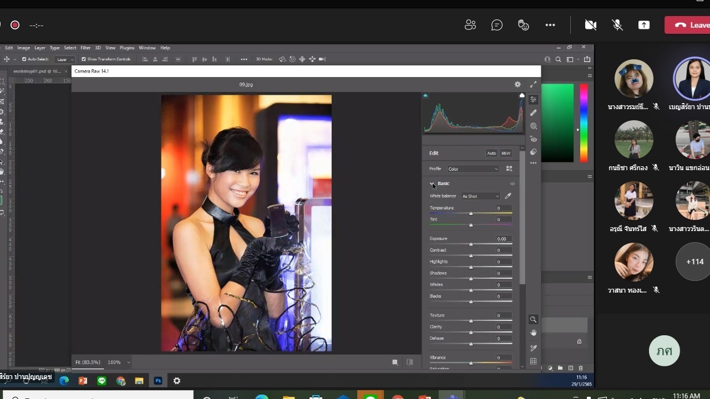Turn on camera in meeting

[591, 25]
